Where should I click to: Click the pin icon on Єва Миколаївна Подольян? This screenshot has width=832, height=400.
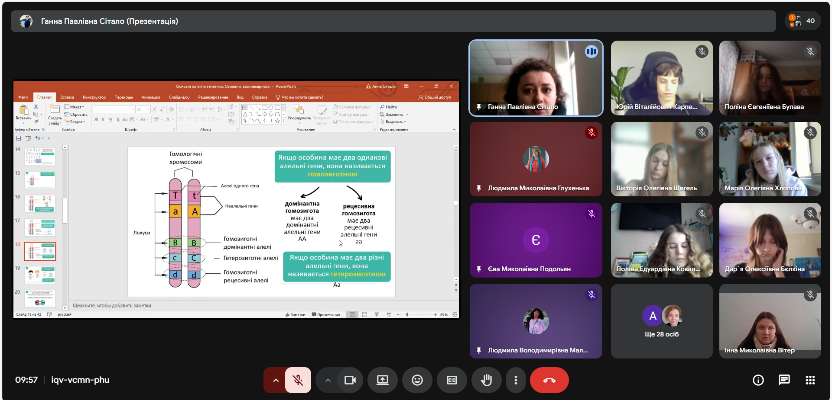coord(479,269)
